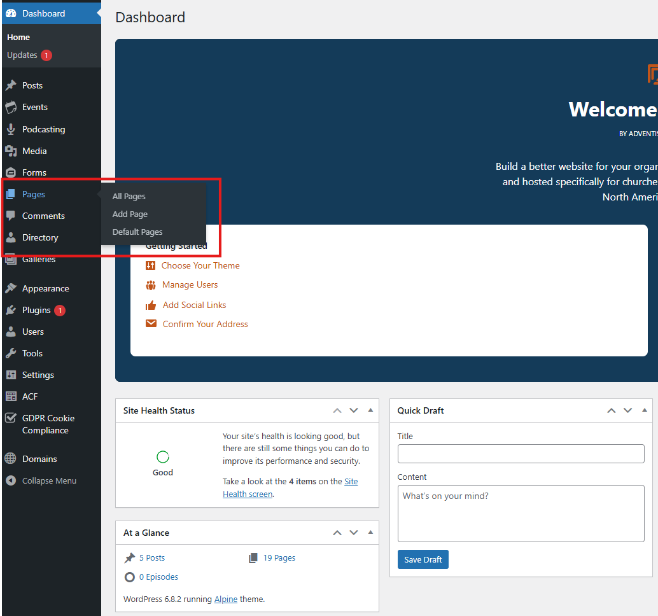Go to Home under Dashboard
The width and height of the screenshot is (658, 616).
pyautogui.click(x=18, y=38)
